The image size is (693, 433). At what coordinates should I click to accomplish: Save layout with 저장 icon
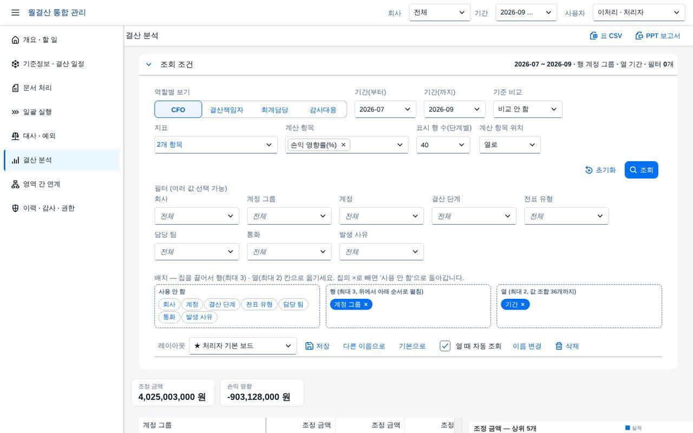(309, 346)
